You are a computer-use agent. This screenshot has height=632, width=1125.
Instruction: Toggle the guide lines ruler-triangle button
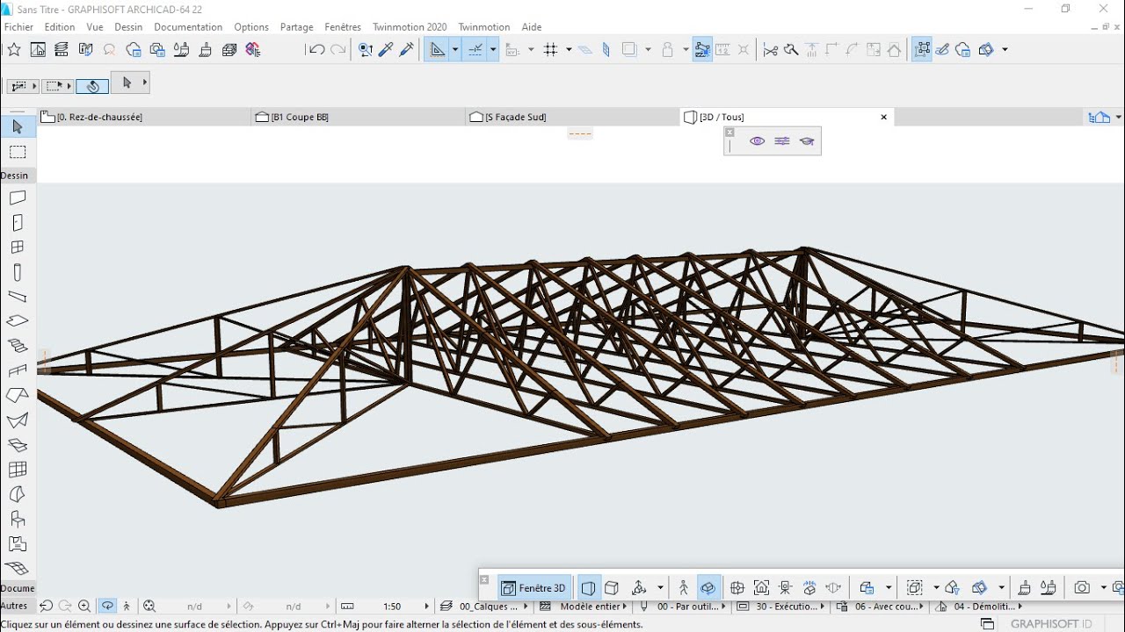point(437,50)
